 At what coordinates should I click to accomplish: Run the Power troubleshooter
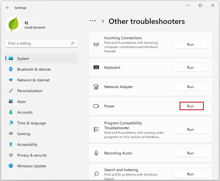(190, 106)
